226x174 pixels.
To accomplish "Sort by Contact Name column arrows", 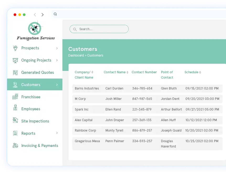I will 127,72.
